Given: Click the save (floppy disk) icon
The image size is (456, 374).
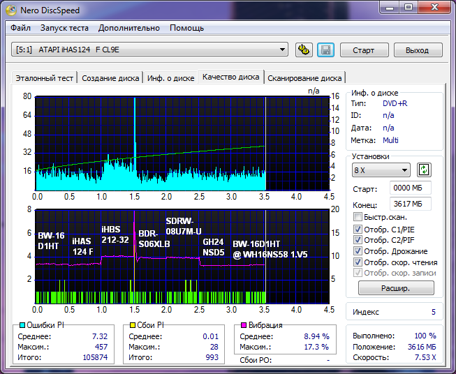Looking at the screenshot, I should (325, 50).
